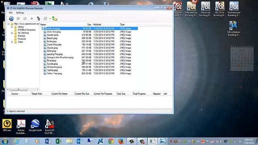This screenshot has width=258, height=145.
Task: Expand the My Directory folder node
Action: 12,33
